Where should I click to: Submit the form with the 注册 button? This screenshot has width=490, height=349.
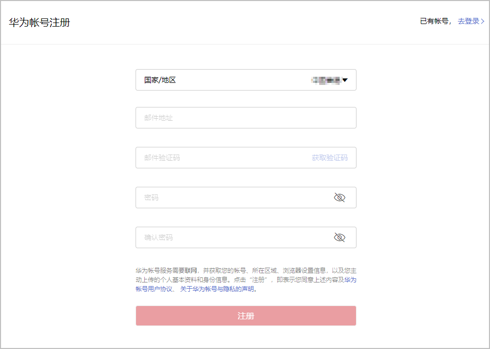pyautogui.click(x=246, y=316)
